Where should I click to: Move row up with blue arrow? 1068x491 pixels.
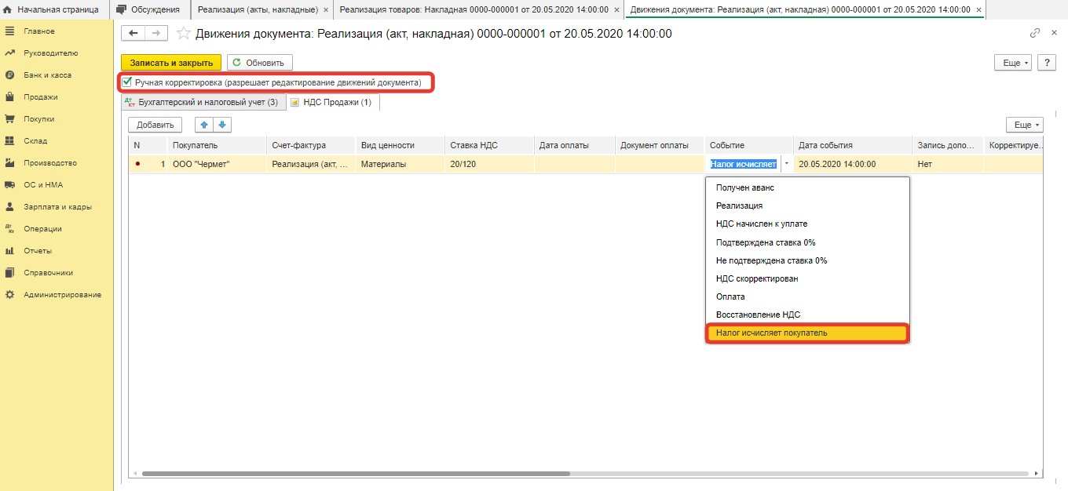[204, 125]
